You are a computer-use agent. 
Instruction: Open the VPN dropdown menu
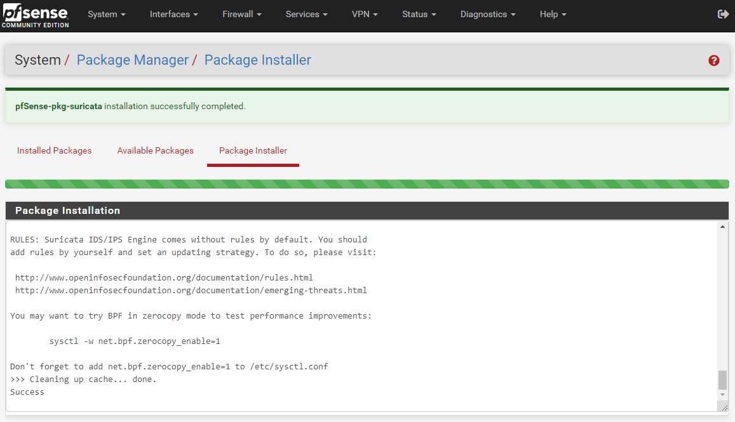pos(365,15)
